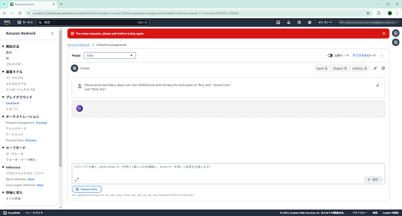Image resolution: width=402 pixels, height=216 pixels.
Task: Expand the prompt box with the expand icon
Action: click(x=77, y=179)
